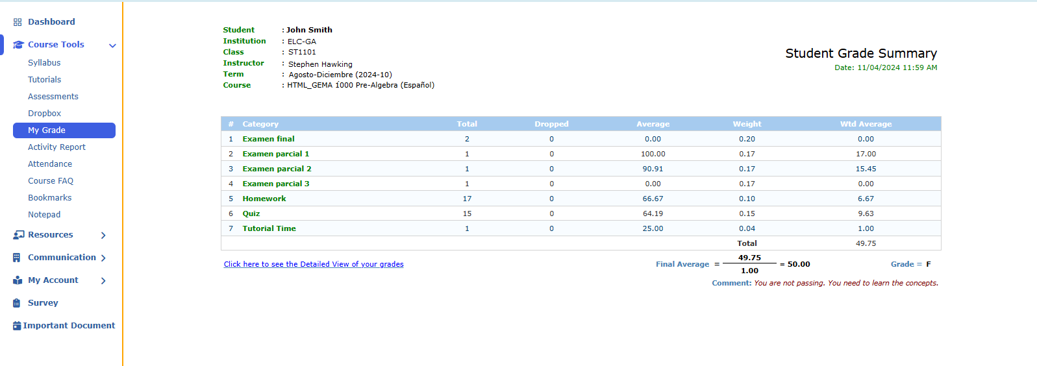
Task: Open the Homework category row
Action: tap(264, 199)
